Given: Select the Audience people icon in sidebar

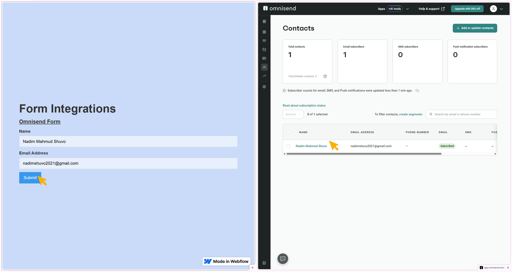Looking at the screenshot, I should [x=264, y=67].
